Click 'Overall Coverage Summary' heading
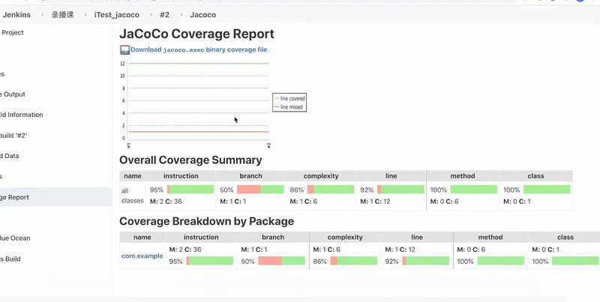 click(x=190, y=160)
